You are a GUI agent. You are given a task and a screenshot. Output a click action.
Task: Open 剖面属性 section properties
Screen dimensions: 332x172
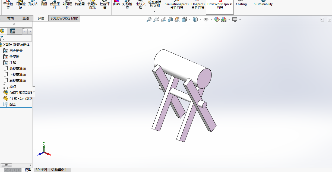click(x=67, y=5)
